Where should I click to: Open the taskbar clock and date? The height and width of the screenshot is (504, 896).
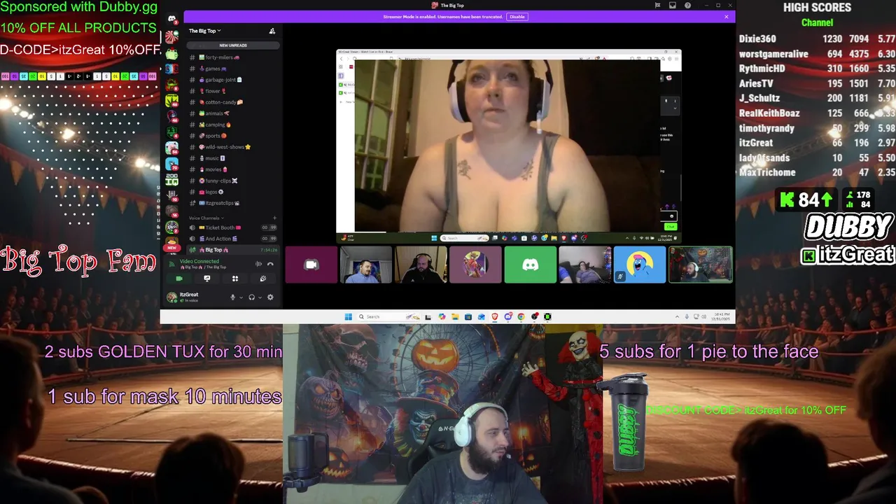coord(722,316)
